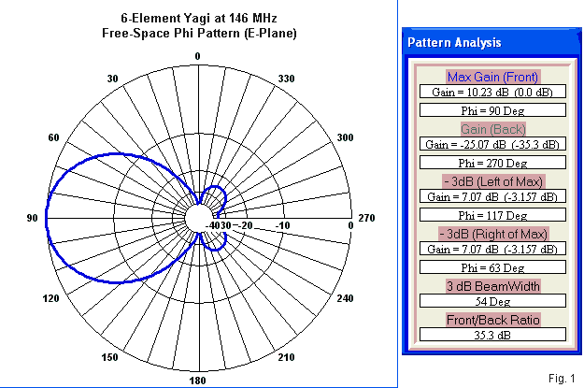
Task: Click the 3 dB BeamWidth heading
Action: [x=492, y=285]
